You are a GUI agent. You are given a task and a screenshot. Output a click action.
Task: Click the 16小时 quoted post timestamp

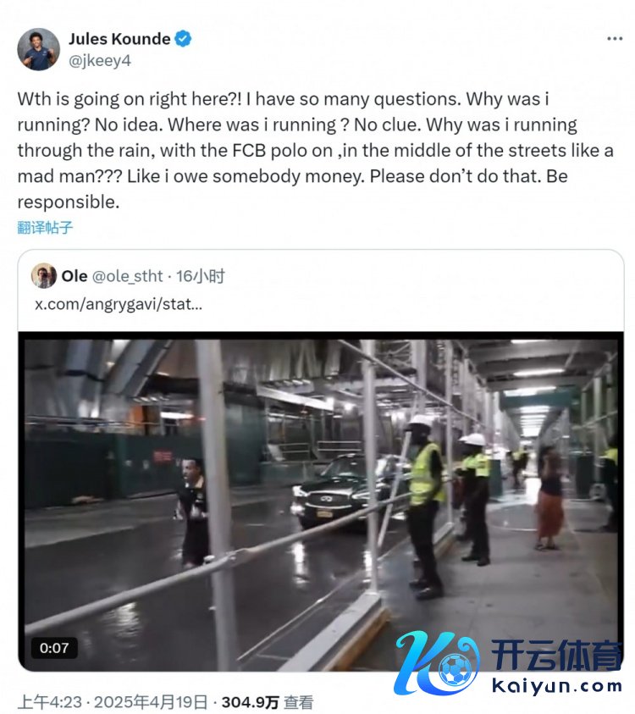pos(201,276)
